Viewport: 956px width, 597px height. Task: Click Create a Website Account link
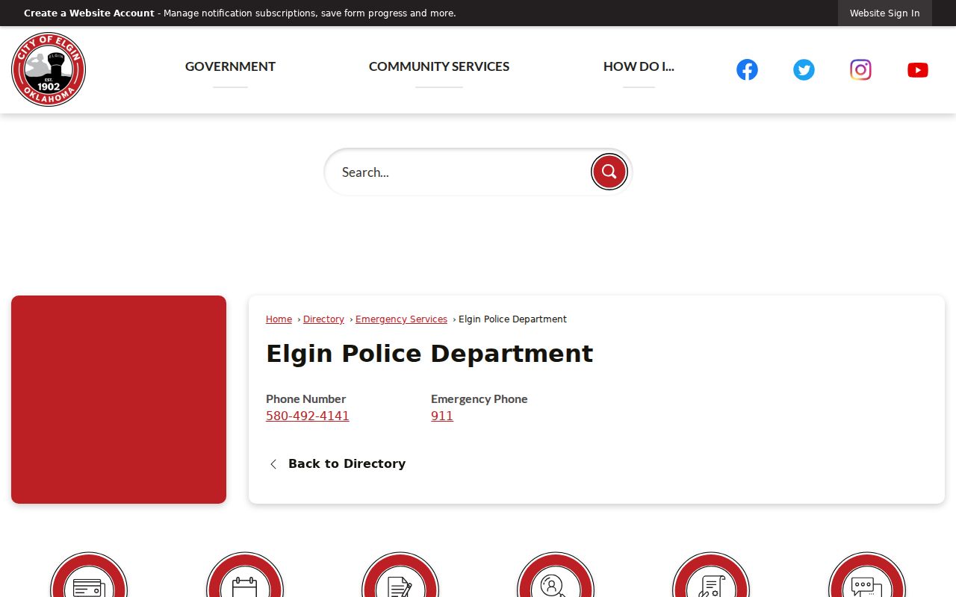[89, 13]
